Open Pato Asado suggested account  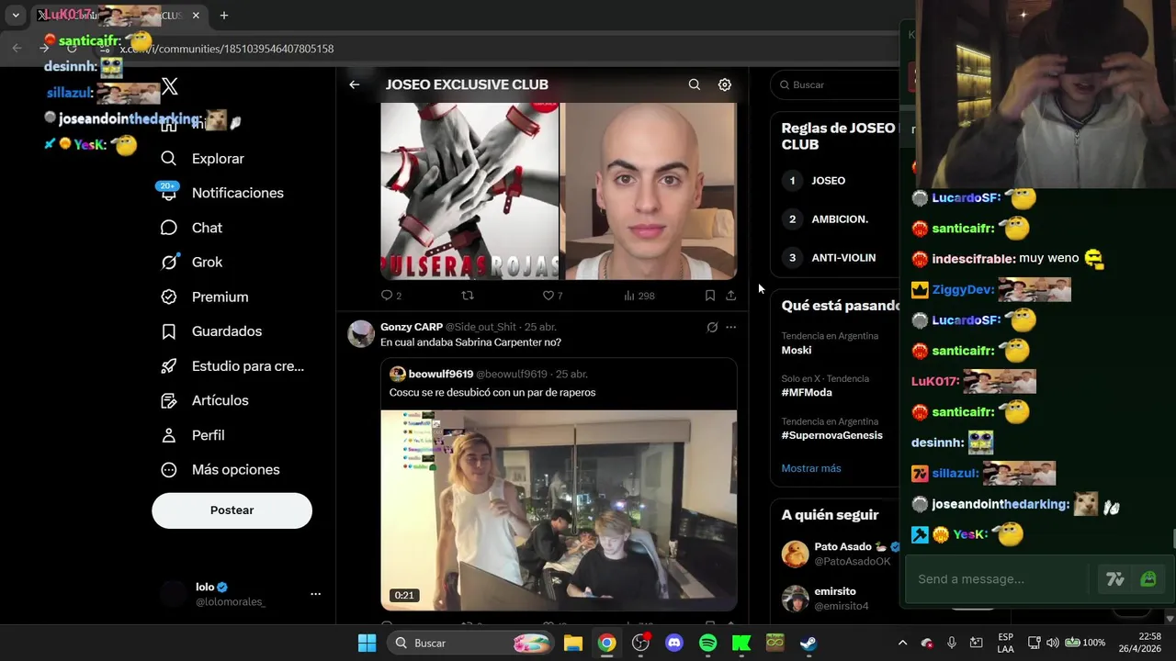pyautogui.click(x=836, y=554)
